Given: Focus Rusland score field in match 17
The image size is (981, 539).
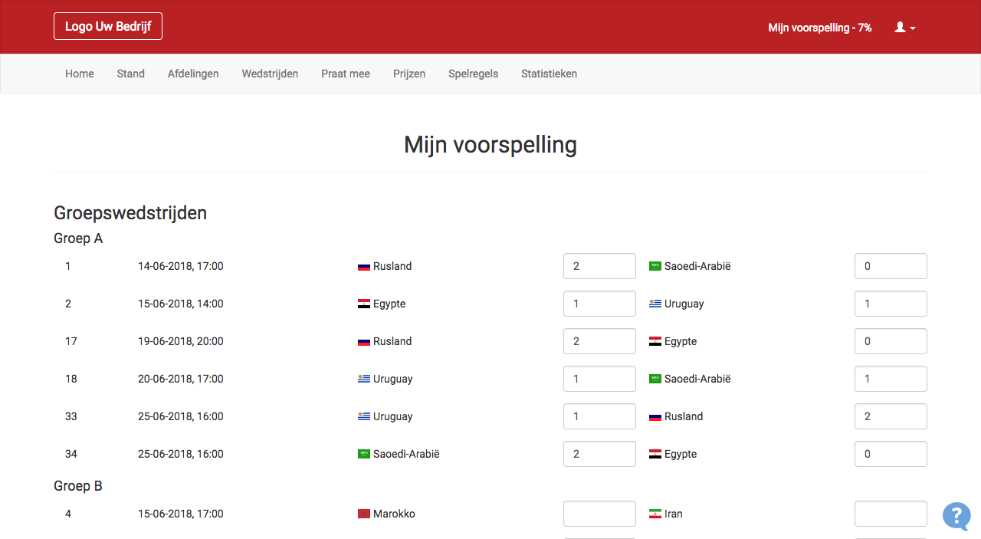Looking at the screenshot, I should click(x=599, y=341).
